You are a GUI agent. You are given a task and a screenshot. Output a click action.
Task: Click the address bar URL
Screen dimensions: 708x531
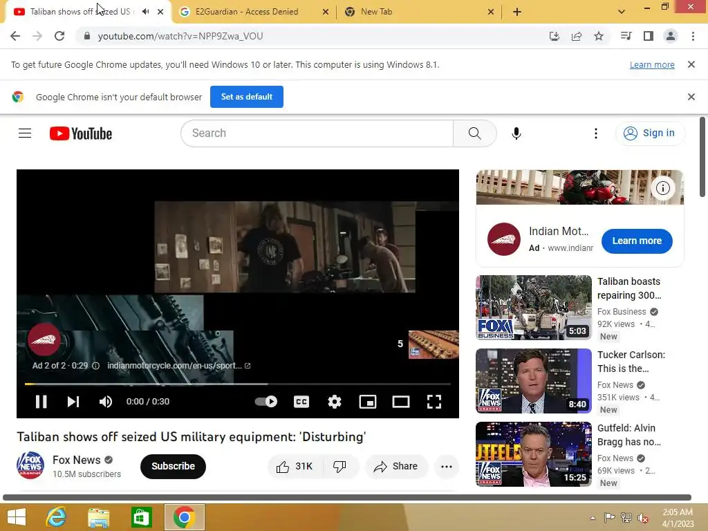click(180, 36)
